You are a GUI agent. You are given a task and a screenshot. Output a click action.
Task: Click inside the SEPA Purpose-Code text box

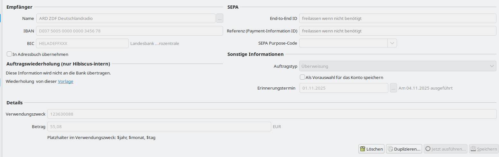pyautogui.click(x=343, y=43)
